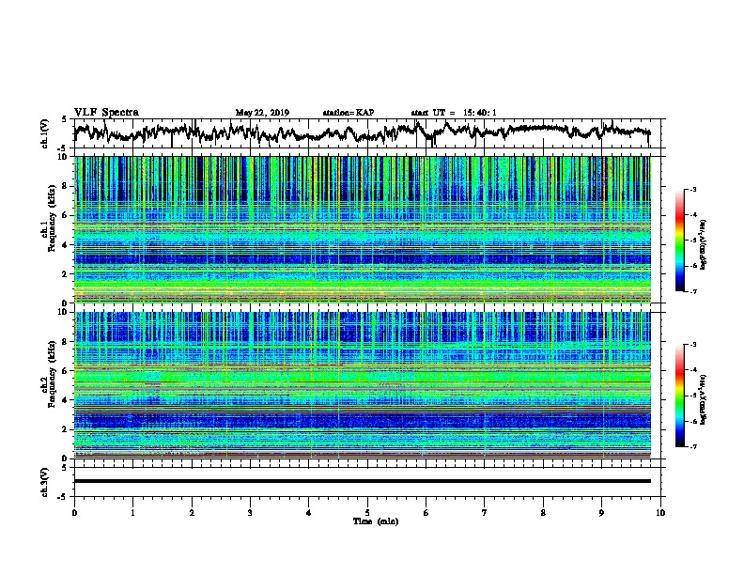Click the time axis tick label "6"

click(426, 513)
